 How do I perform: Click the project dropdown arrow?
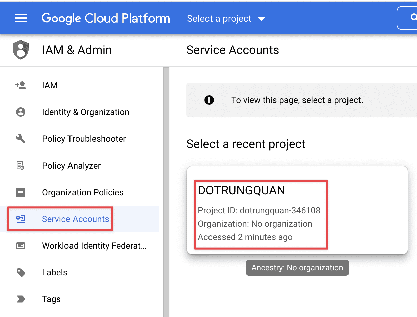262,19
